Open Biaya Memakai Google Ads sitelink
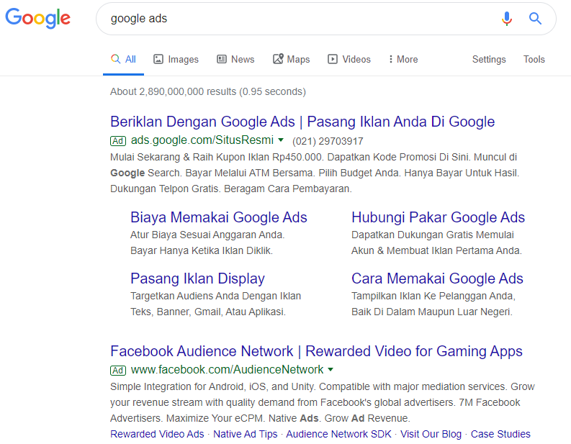Screen dimensions: 571x444 tap(218, 217)
